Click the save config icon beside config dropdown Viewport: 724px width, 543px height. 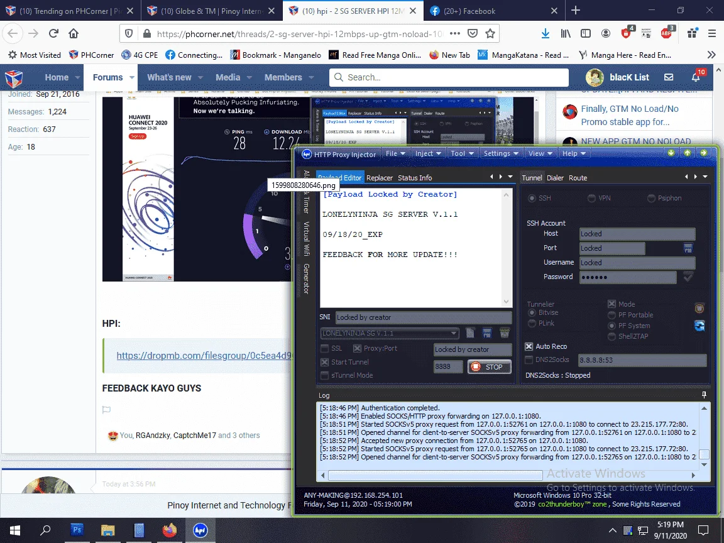(x=487, y=333)
